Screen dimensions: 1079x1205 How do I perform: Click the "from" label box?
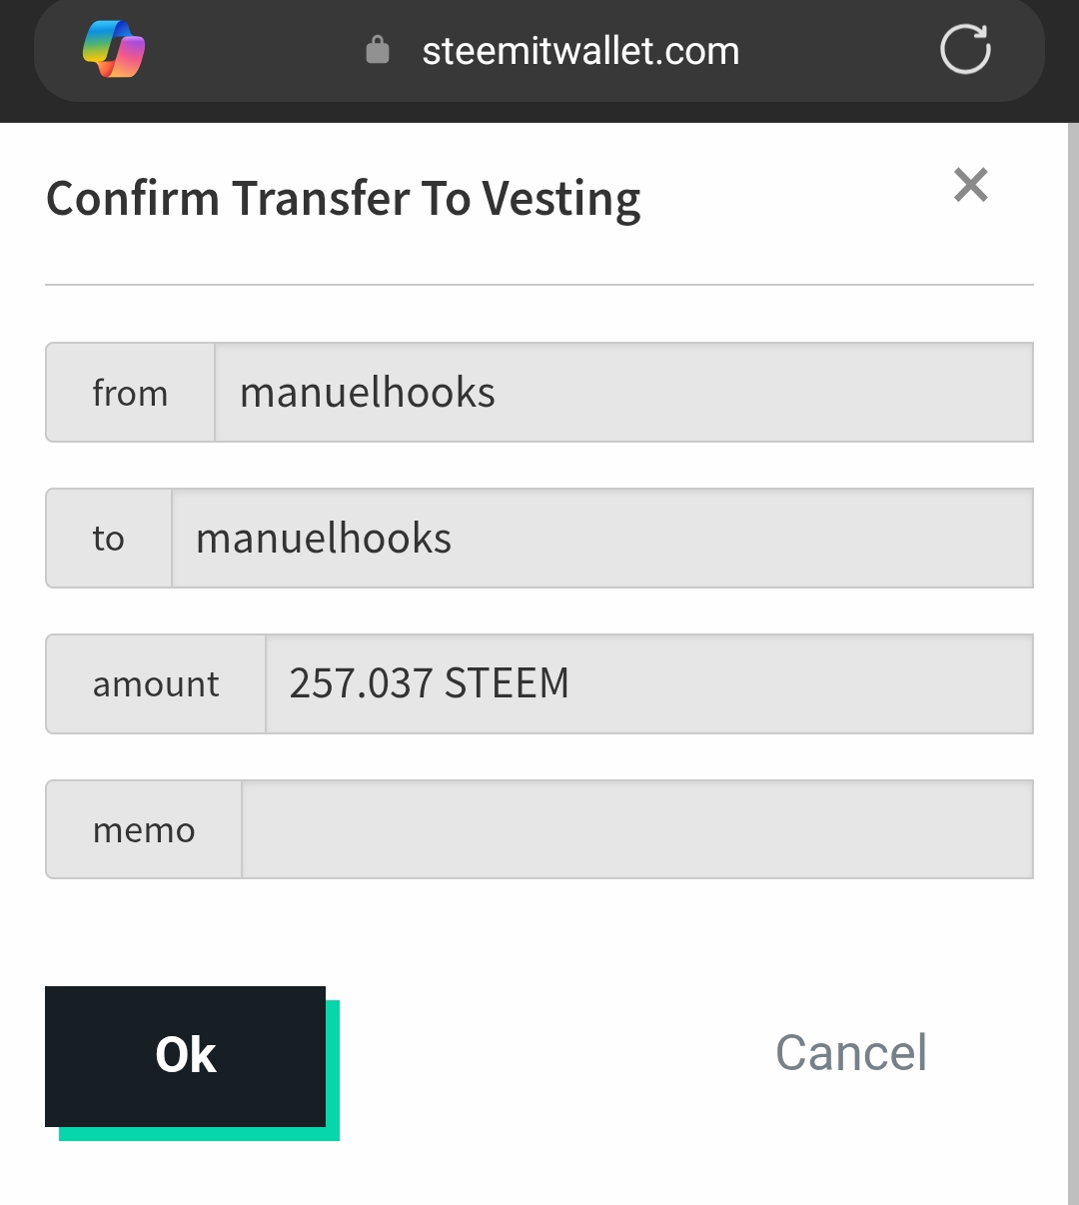coord(130,393)
